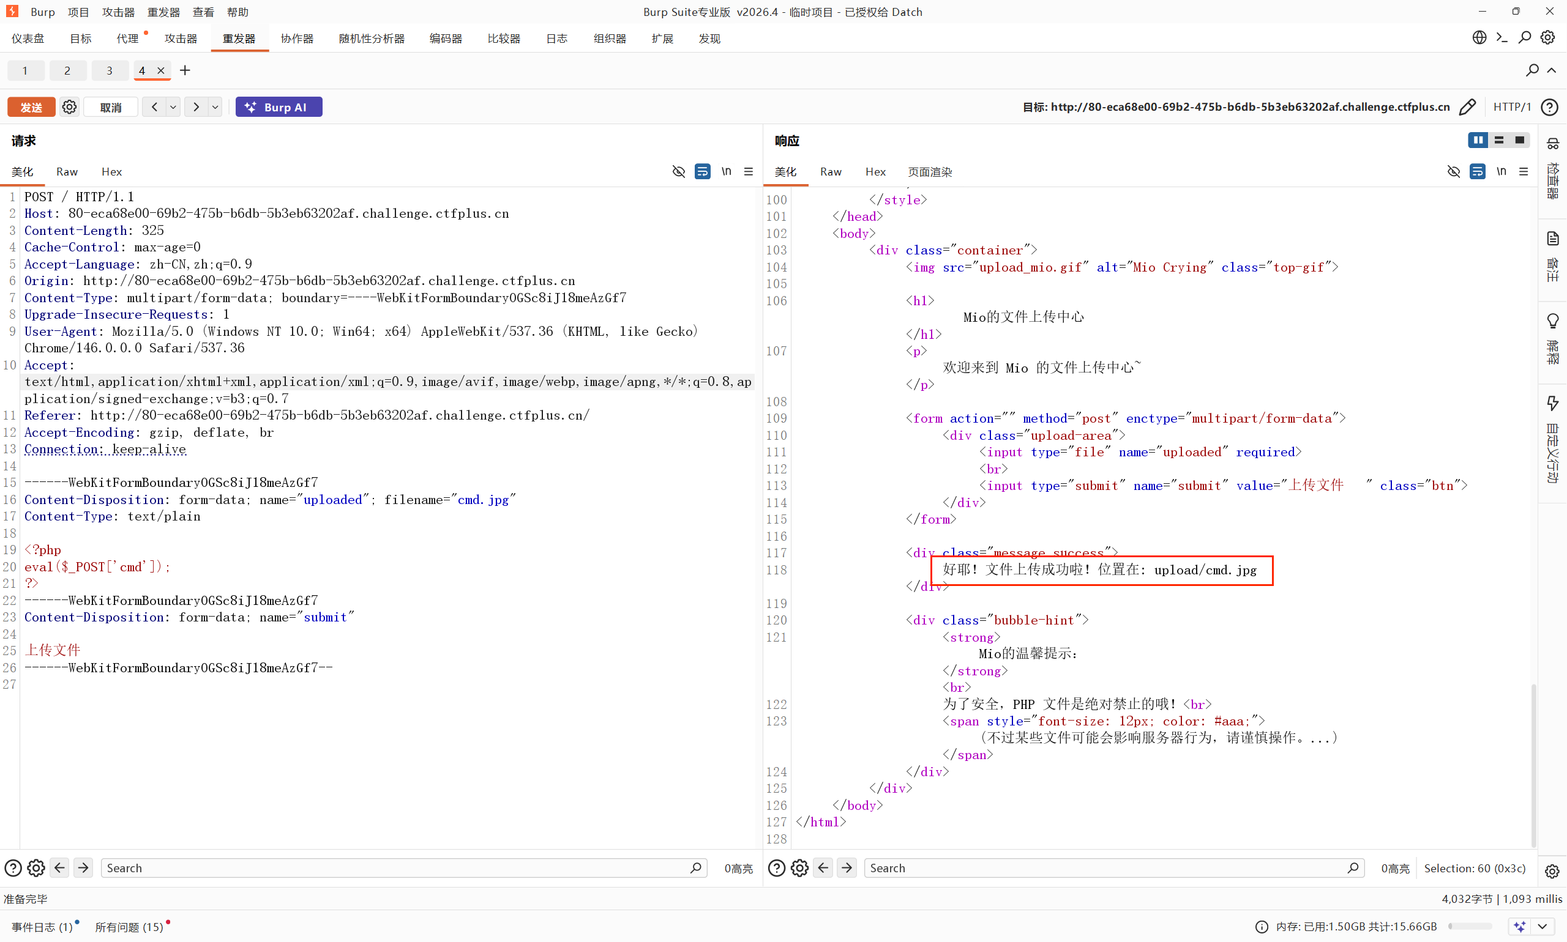1567x942 pixels.
Task: Collapse the Repeater tab bar chevron
Action: tap(1552, 70)
